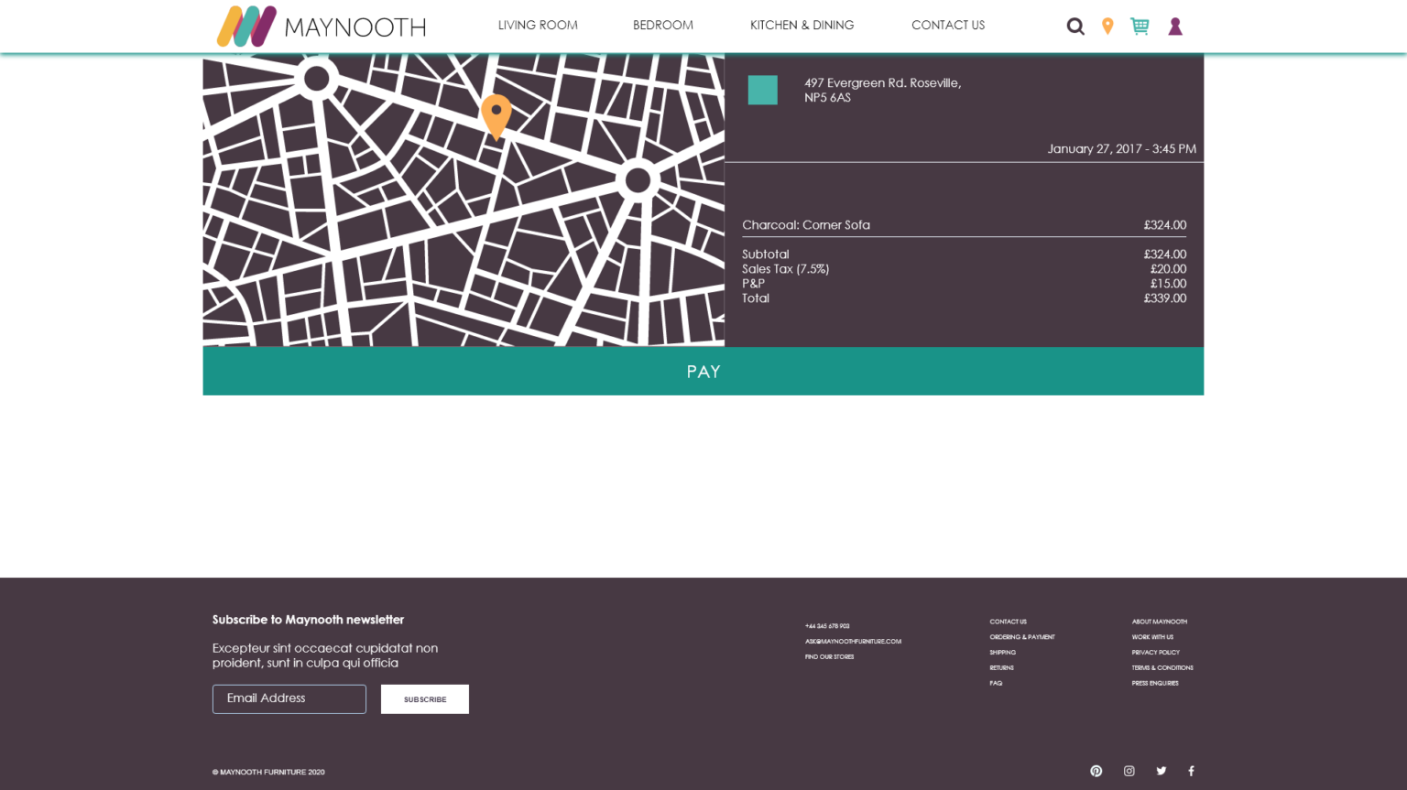
Task: Open footer Contact Us link
Action: [x=1008, y=622]
